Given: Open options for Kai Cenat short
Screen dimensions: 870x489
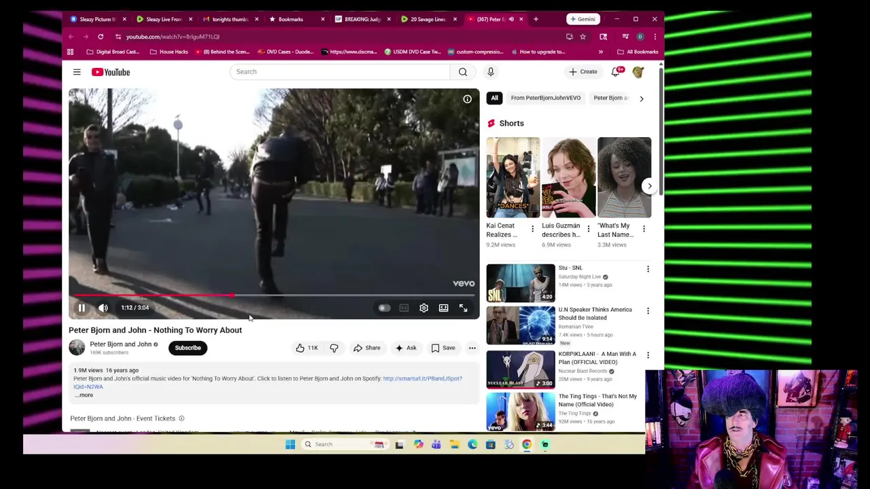Looking at the screenshot, I should 532,229.
